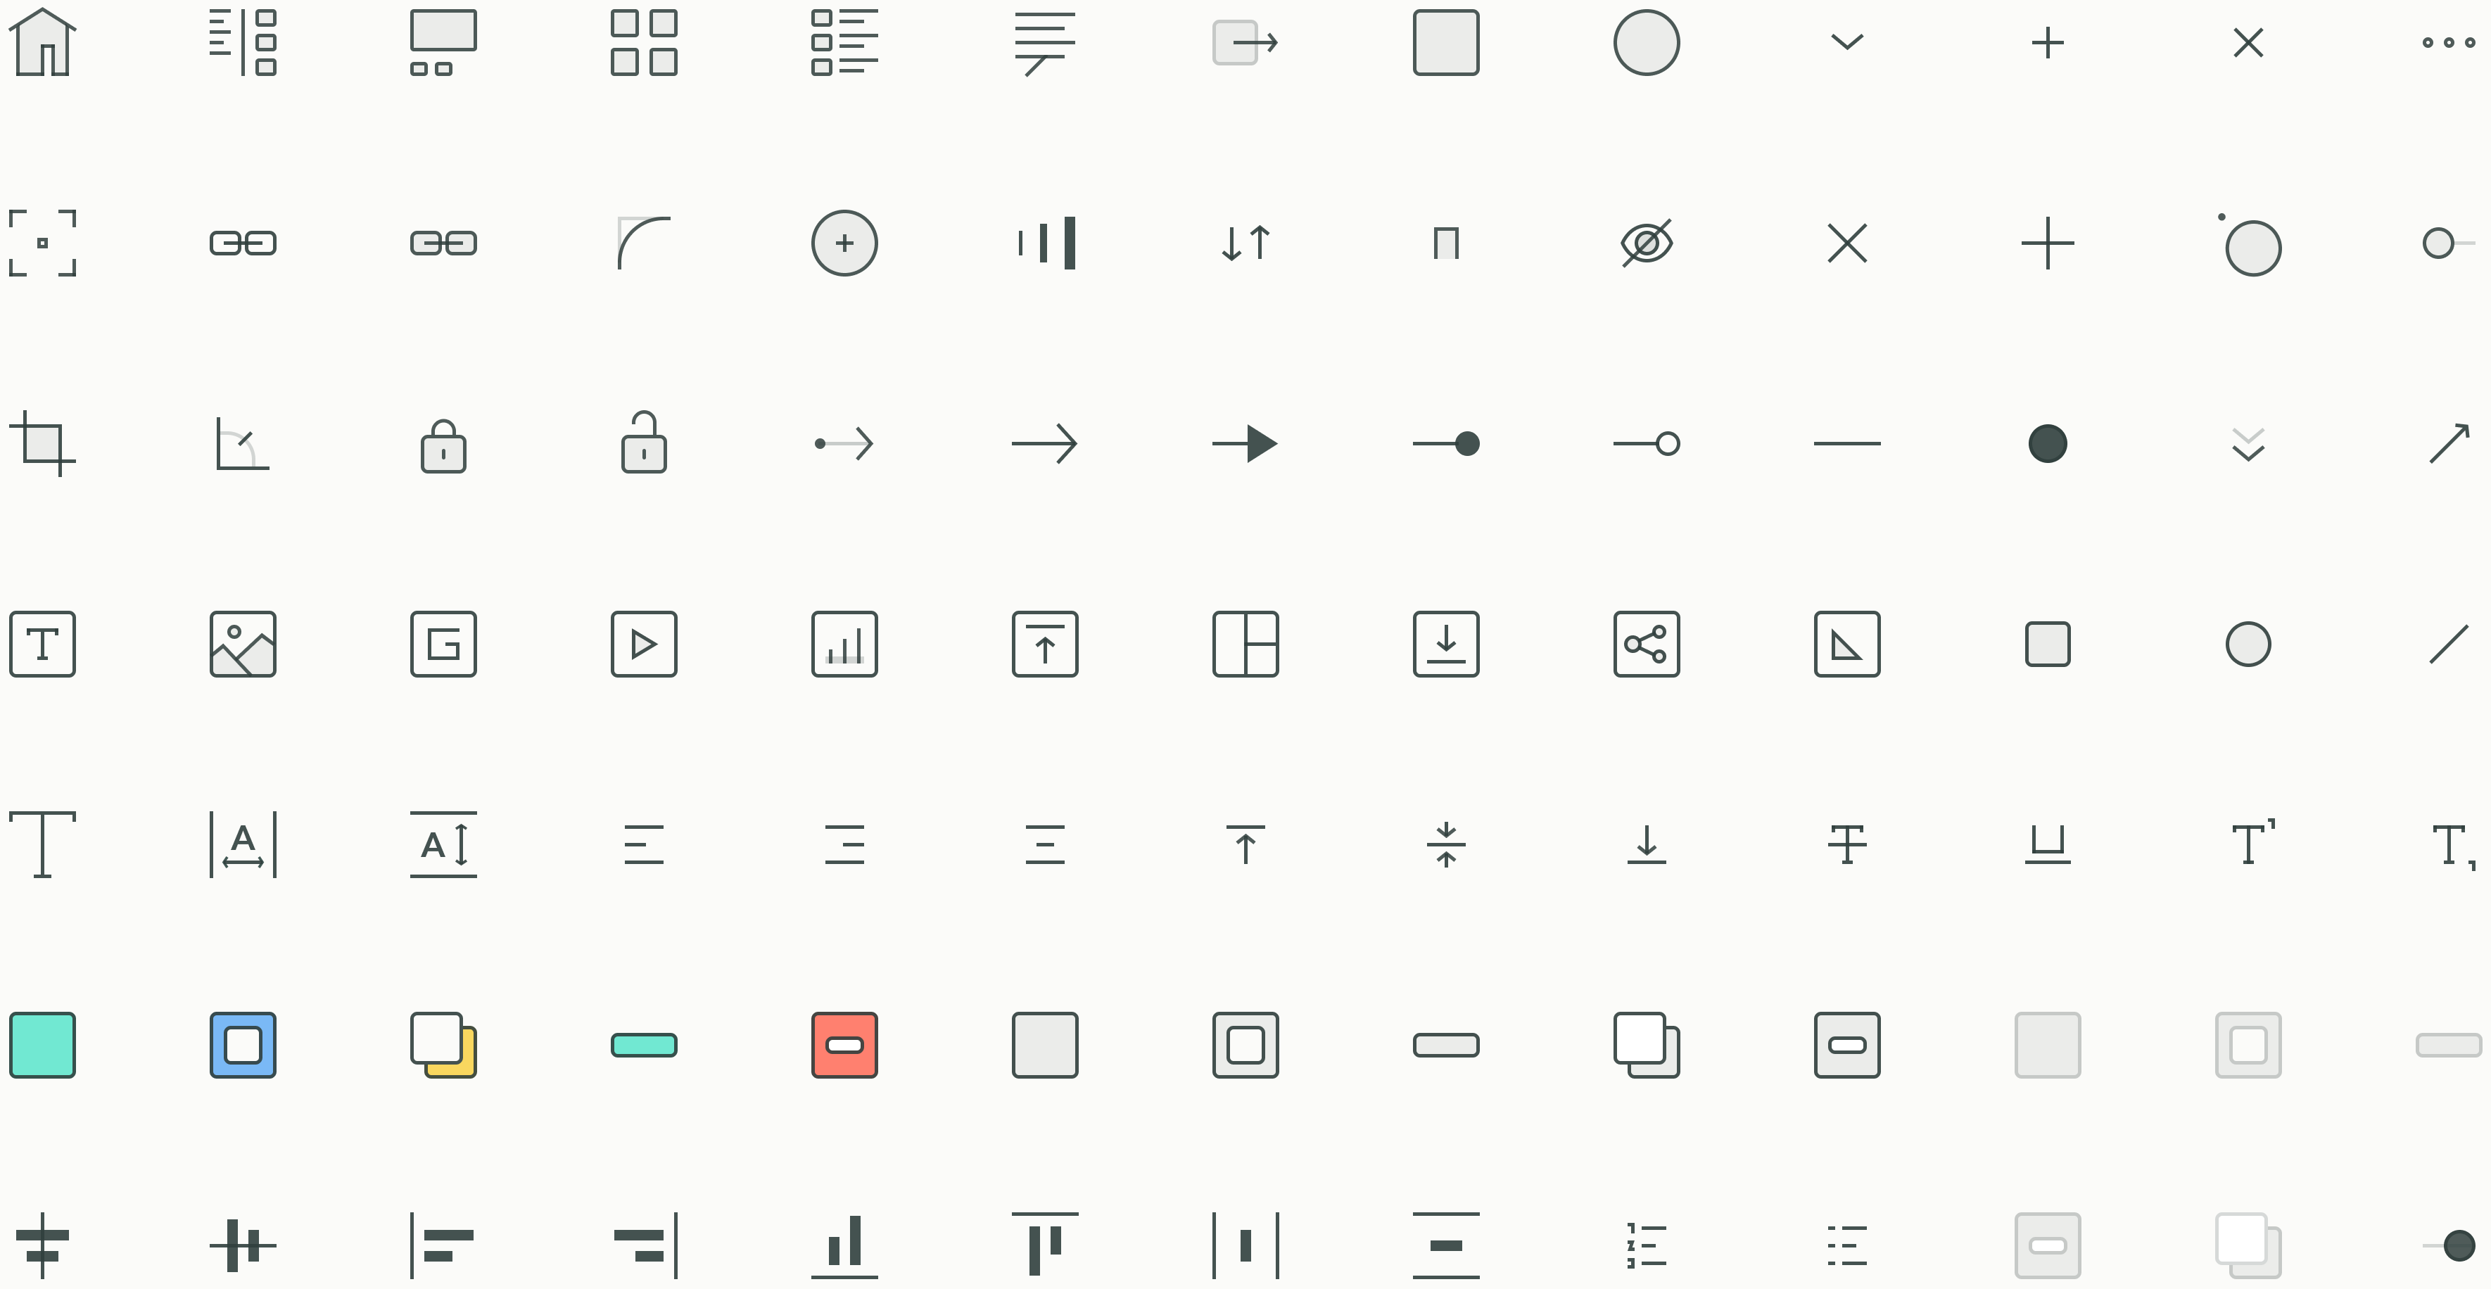Expand using the single chevron down
This screenshot has height=1289, width=2491.
coord(1847,42)
